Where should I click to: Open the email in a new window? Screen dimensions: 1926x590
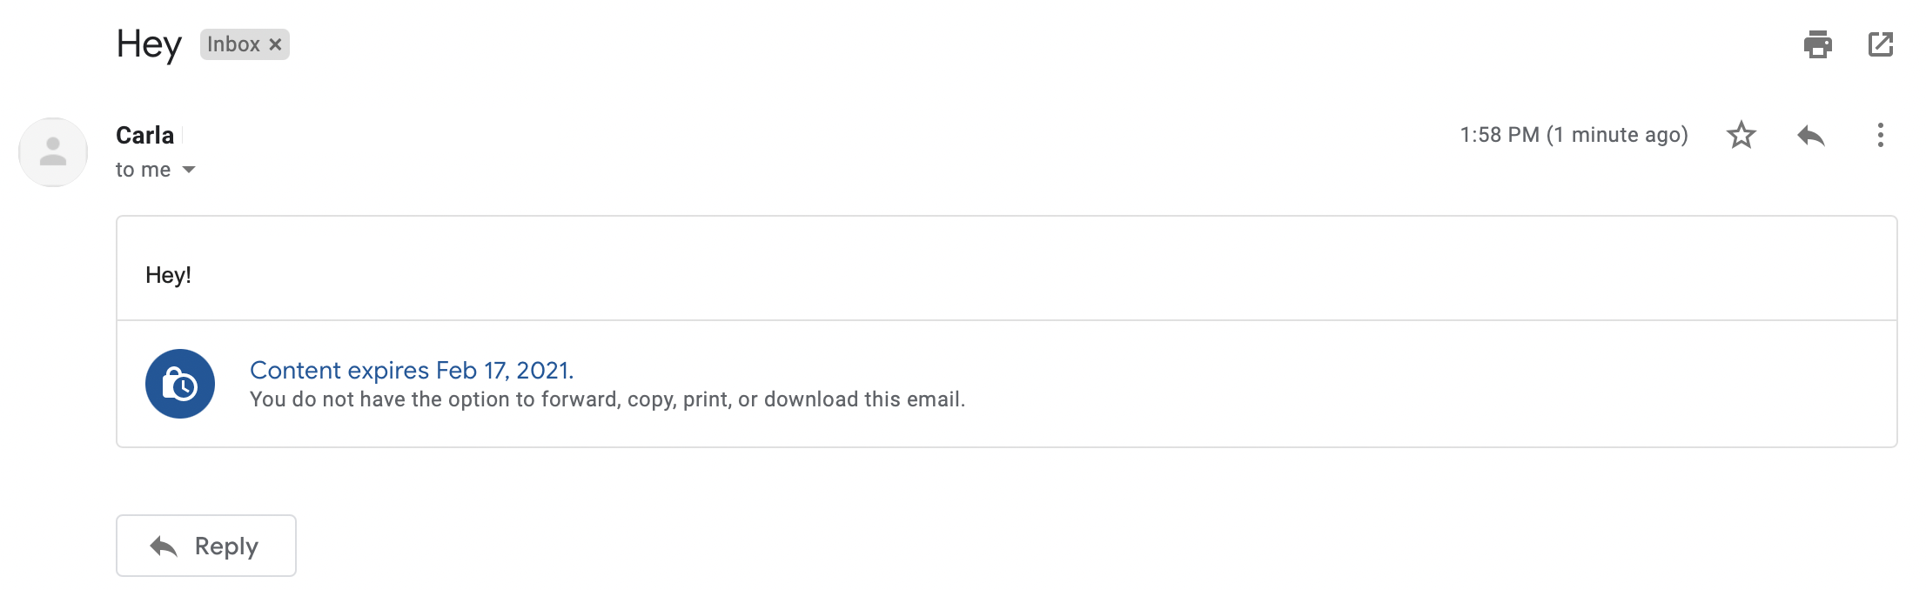[x=1881, y=44]
